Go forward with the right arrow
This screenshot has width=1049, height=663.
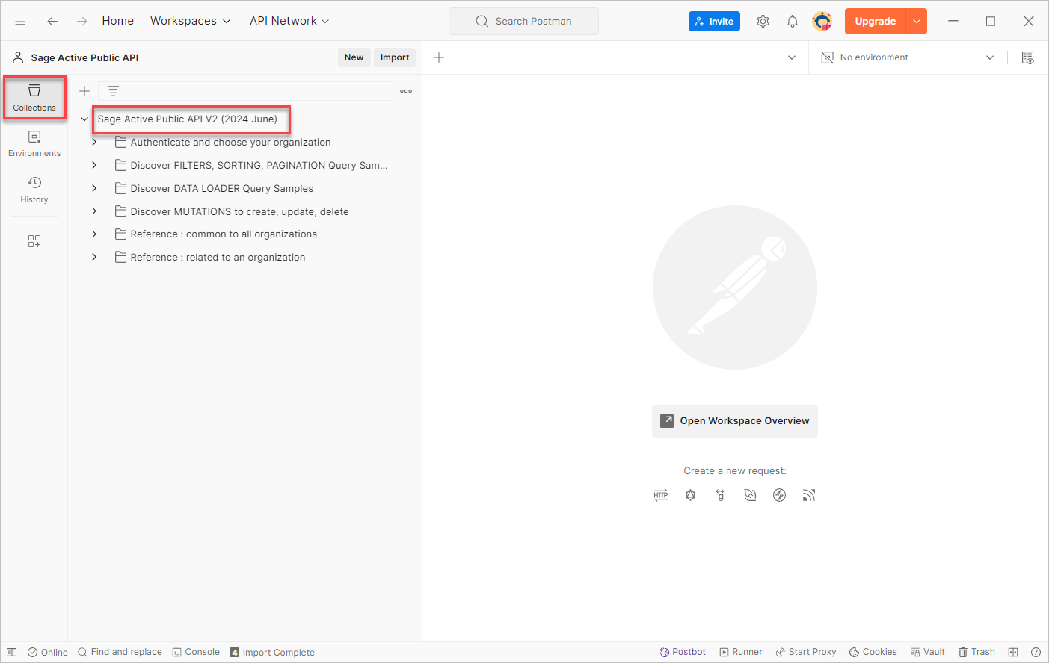coord(82,21)
